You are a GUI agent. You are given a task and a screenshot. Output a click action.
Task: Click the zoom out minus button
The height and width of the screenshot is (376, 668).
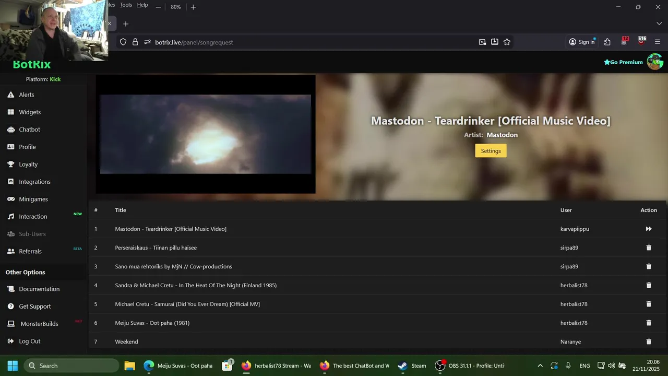pos(158,7)
